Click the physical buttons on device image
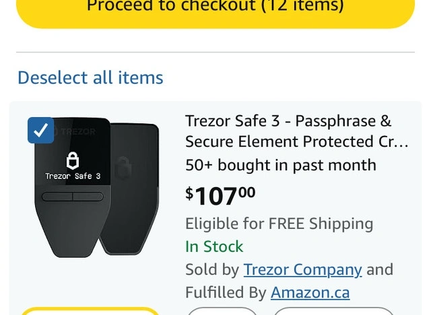This screenshot has height=315, width=431. click(73, 197)
